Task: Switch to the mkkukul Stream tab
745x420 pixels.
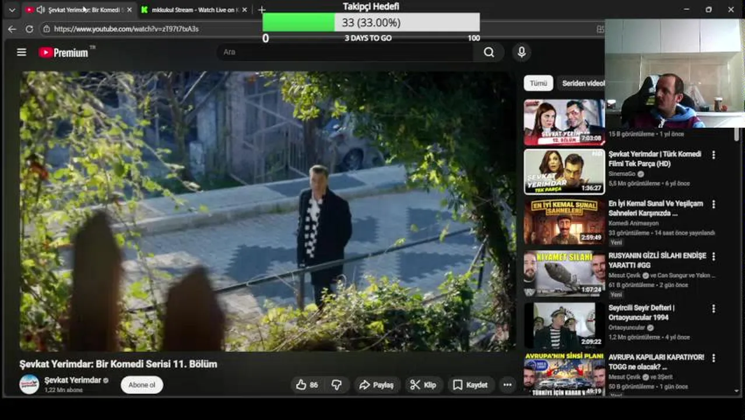Action: (195, 10)
